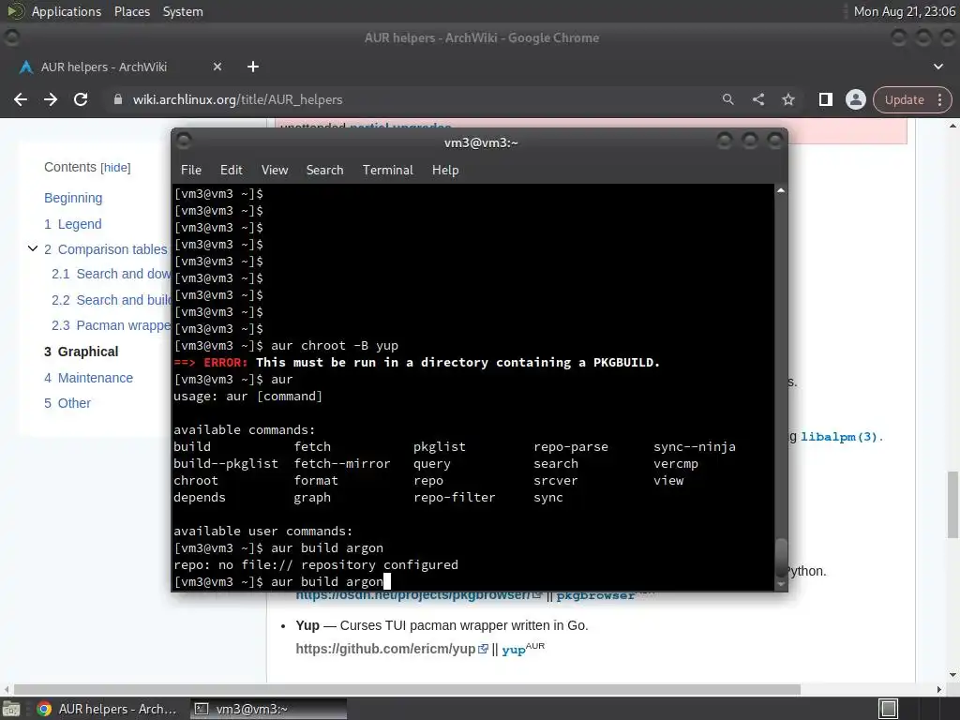Image resolution: width=960 pixels, height=720 pixels.
Task: Click the page scroll down arrow
Action: pyautogui.click(x=952, y=675)
